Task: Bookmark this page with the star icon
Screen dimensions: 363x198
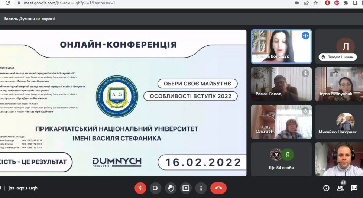Action: point(316,3)
